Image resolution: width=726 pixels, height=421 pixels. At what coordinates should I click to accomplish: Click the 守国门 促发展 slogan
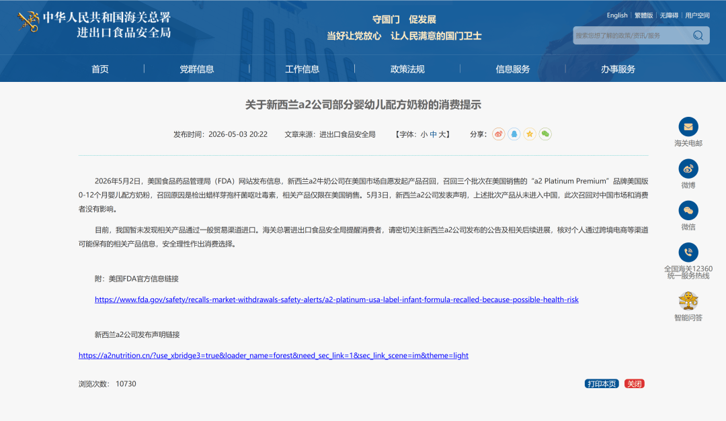(x=404, y=19)
